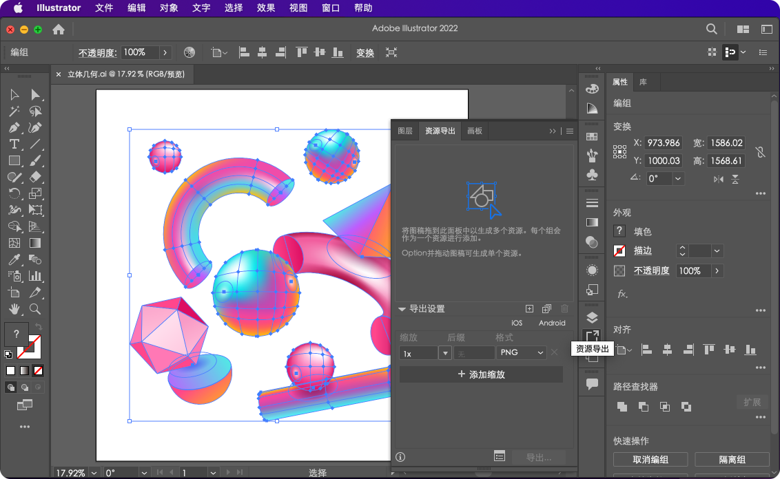Switch export settings to Android
Screen dimensions: 780x479
coord(552,322)
